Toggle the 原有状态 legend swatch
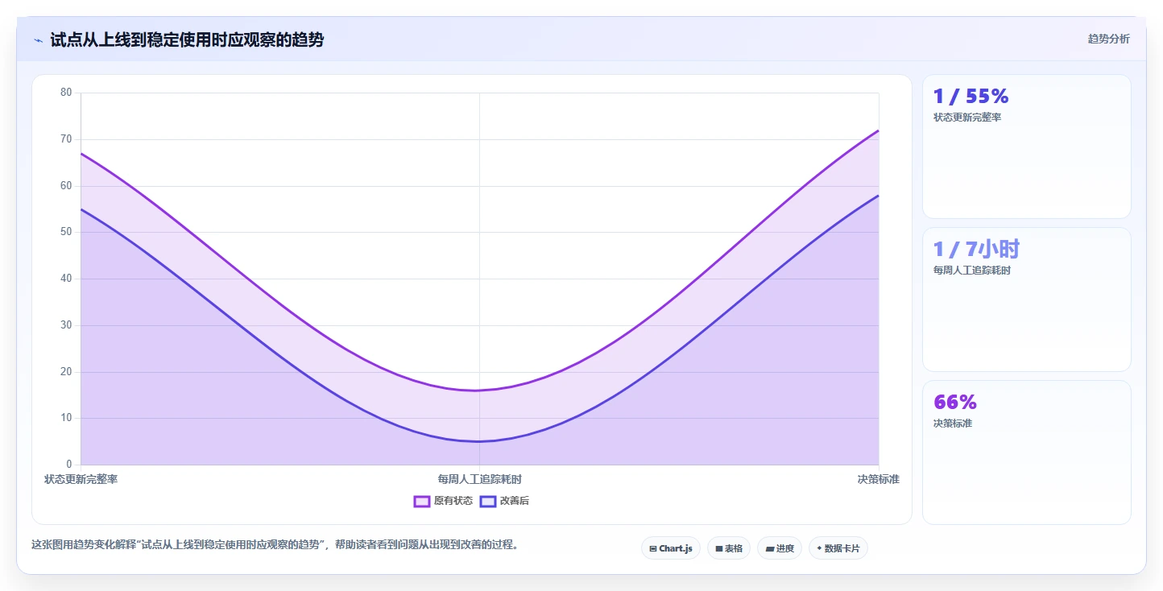Image resolution: width=1163 pixels, height=591 pixels. 422,501
